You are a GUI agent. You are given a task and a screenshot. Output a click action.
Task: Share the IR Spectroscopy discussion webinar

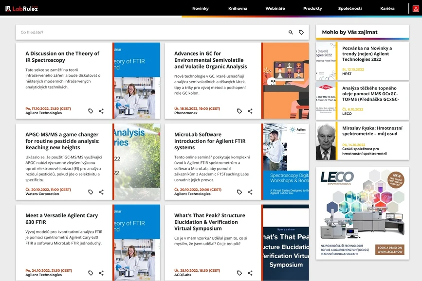pyautogui.click(x=101, y=111)
